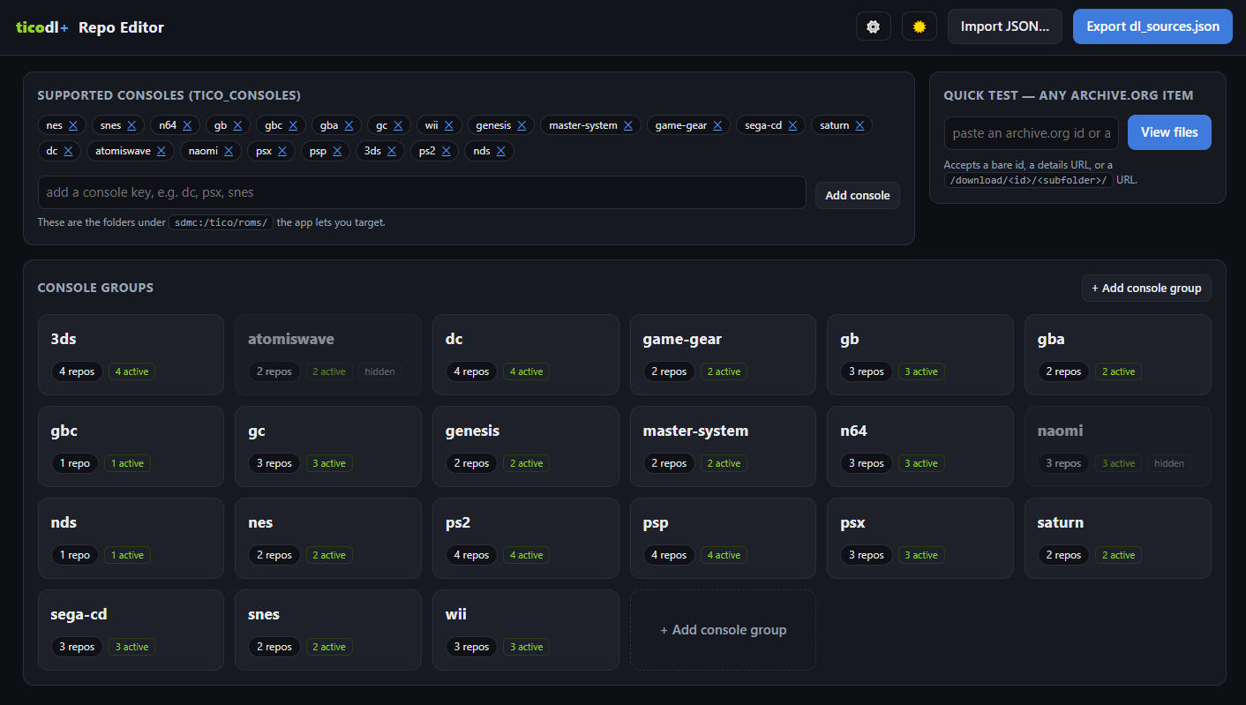Screen dimensions: 1246x705
Task: Open the master-system console group
Action: [723, 446]
